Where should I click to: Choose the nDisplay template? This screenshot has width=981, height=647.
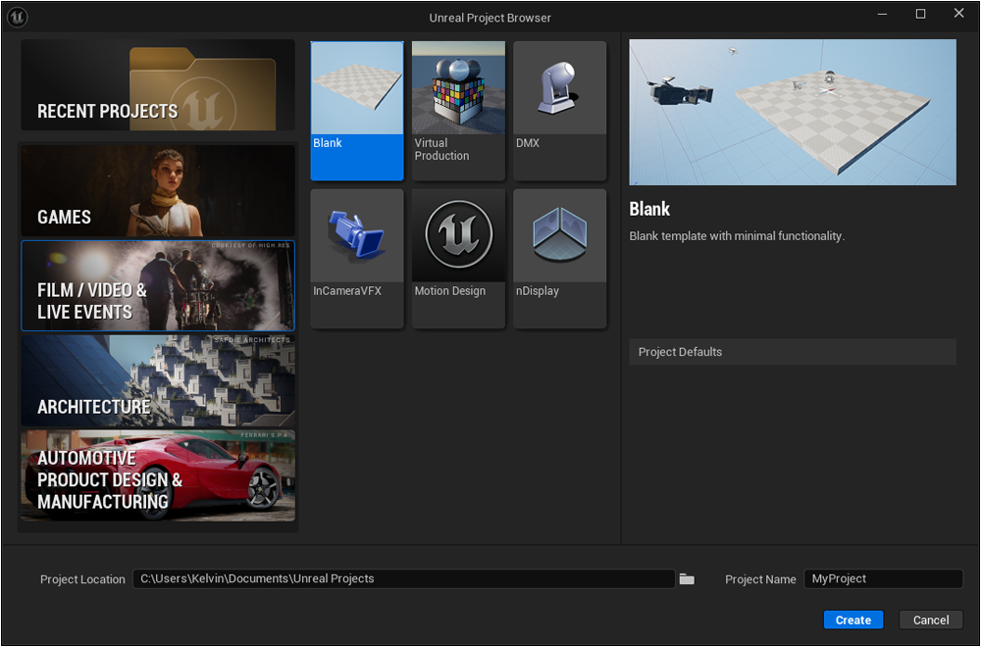[x=560, y=259]
